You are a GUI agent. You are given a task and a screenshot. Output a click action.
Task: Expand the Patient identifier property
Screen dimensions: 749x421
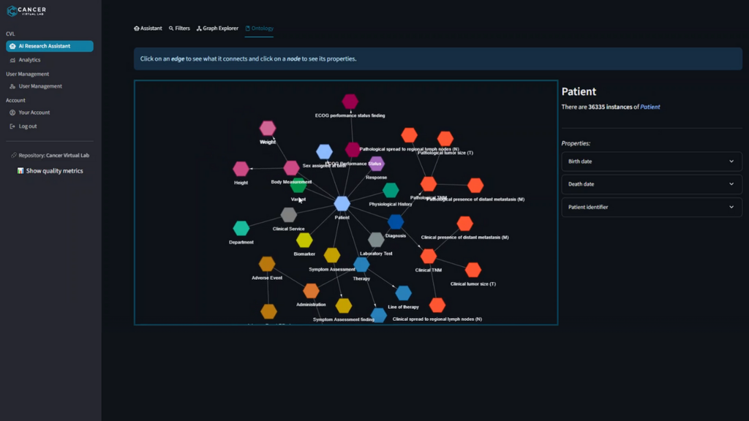(651, 208)
